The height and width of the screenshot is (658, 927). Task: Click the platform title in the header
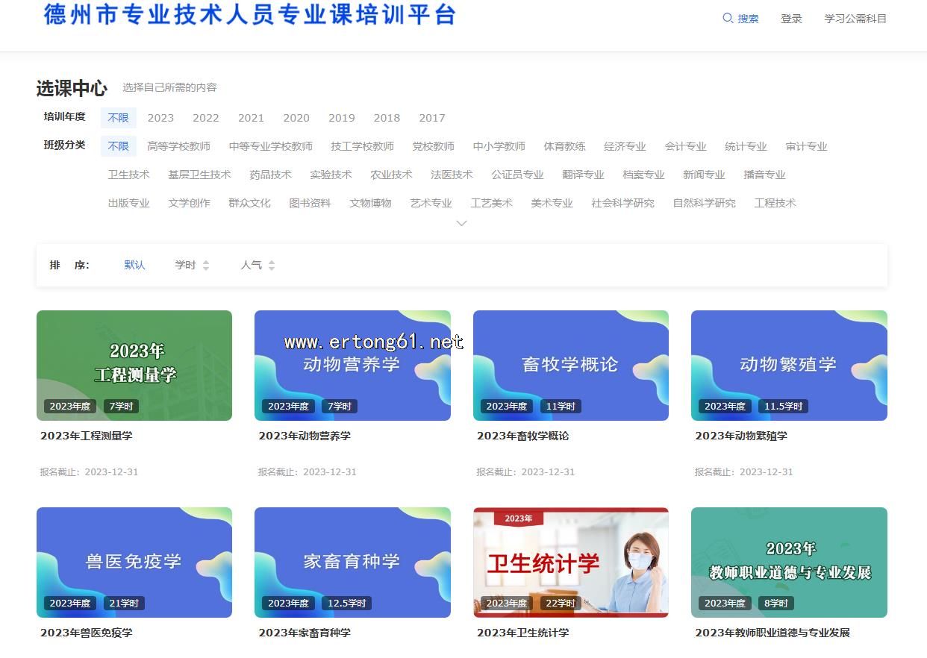[x=249, y=15]
